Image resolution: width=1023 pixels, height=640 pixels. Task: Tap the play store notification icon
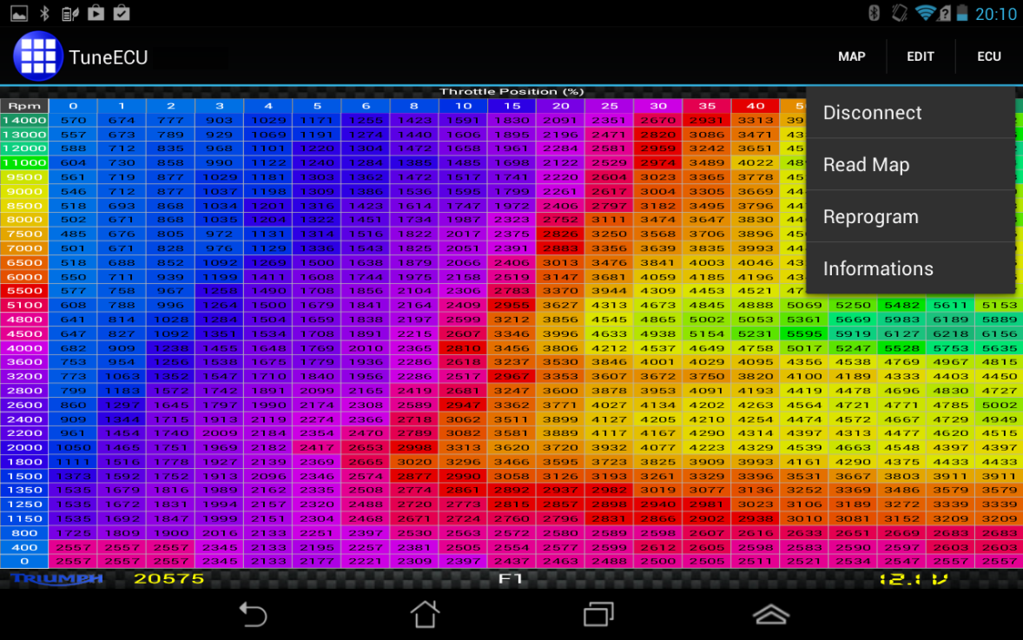96,13
